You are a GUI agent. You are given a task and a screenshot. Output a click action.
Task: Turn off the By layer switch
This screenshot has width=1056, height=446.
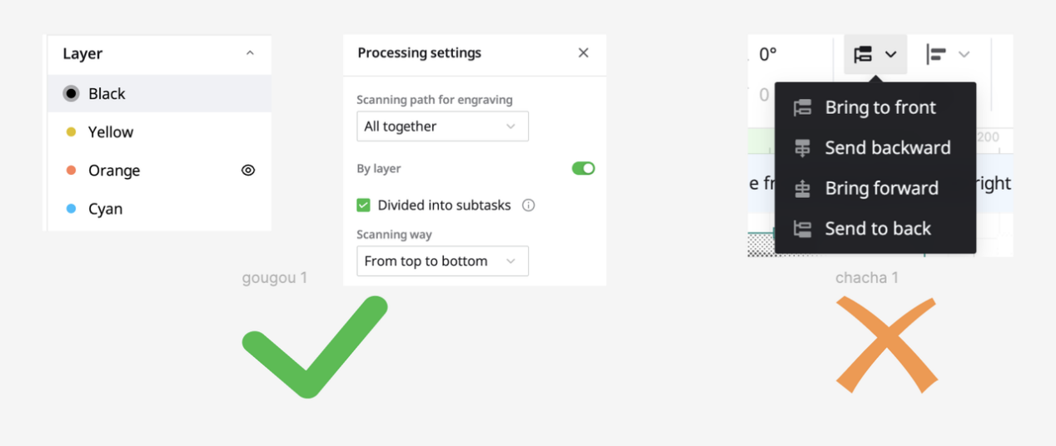pyautogui.click(x=583, y=169)
